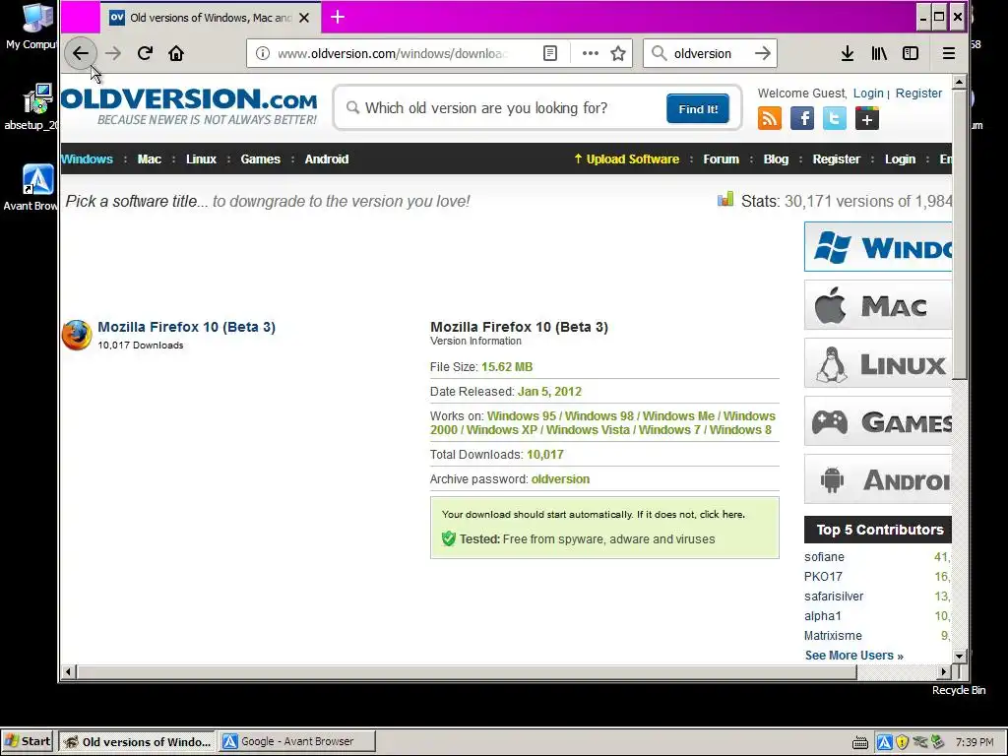
Task: Bookmark this page with the star
Action: pyautogui.click(x=618, y=53)
